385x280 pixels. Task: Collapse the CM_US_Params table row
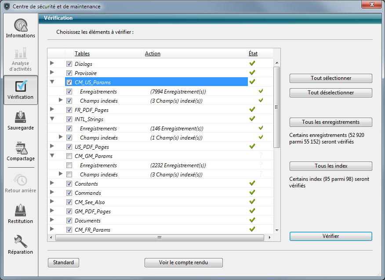(x=52, y=82)
